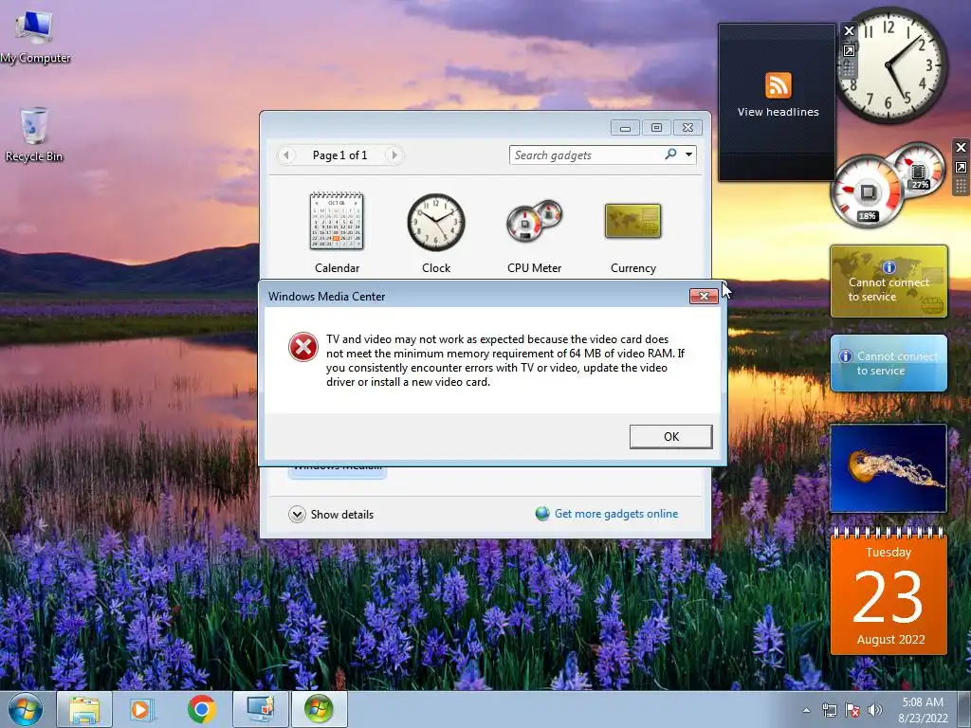The width and height of the screenshot is (971, 728).
Task: Click the CPU usage dial showing 18%
Action: click(x=867, y=192)
